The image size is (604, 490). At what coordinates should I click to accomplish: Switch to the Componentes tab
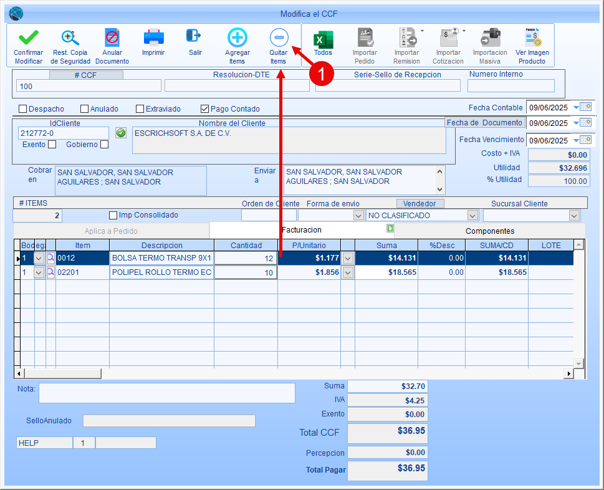click(489, 231)
